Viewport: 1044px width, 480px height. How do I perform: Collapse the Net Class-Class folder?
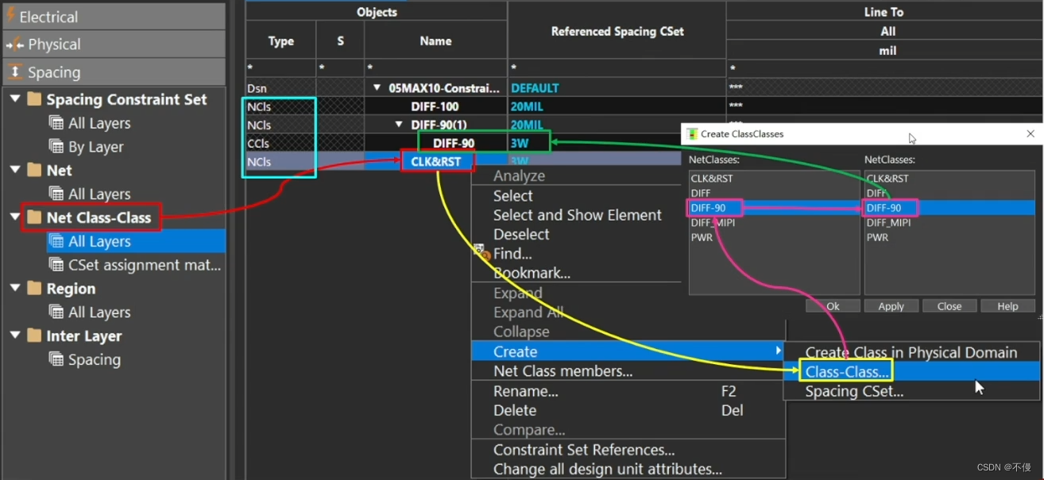[x=15, y=217]
